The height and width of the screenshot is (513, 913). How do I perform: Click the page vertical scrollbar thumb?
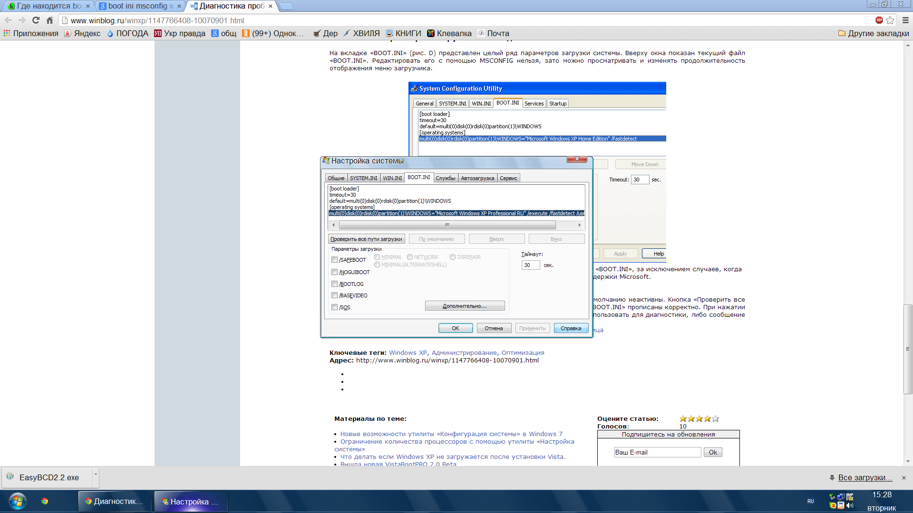908,349
